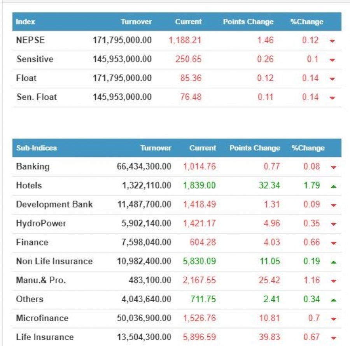Click the down arrow in Sensitive row
Screen dimensions: 350x346
[332, 60]
